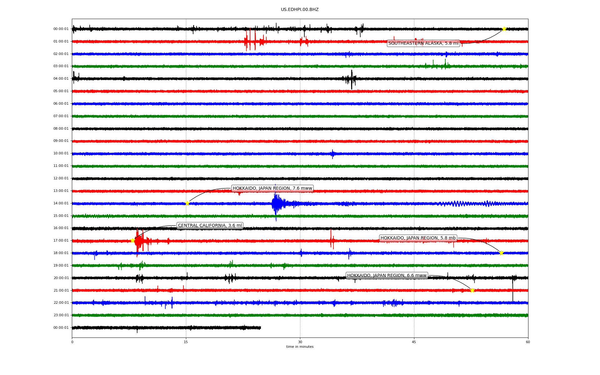
Task: Click the 14:00:01 row time label
Action: 61,203
